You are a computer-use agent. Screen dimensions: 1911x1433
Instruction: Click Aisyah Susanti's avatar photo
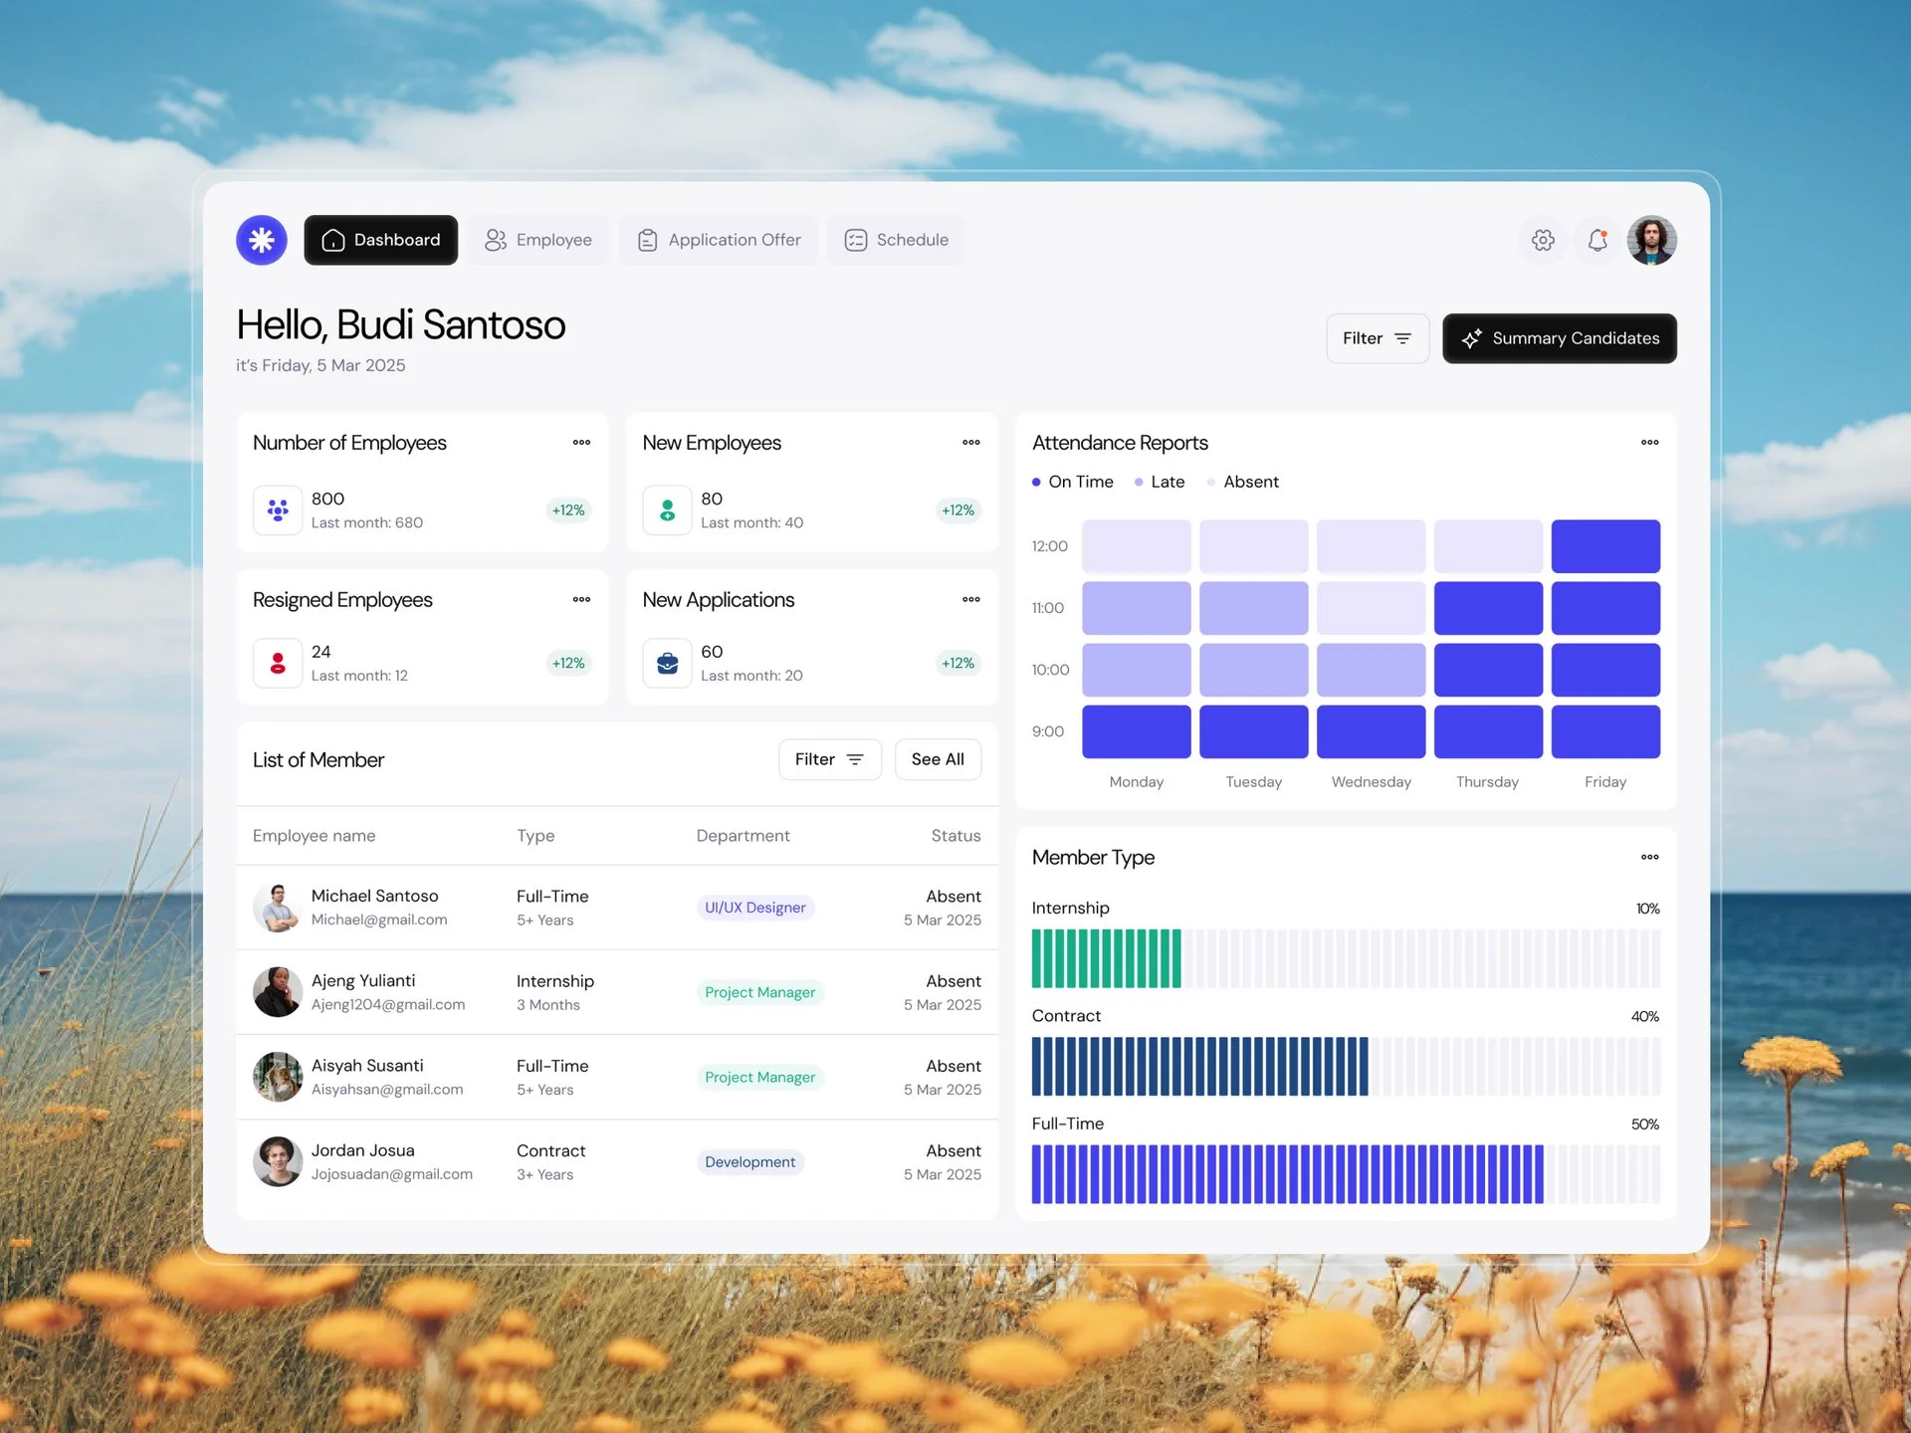point(278,1077)
